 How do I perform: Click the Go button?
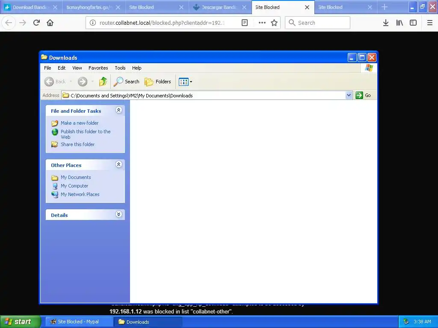pos(363,95)
